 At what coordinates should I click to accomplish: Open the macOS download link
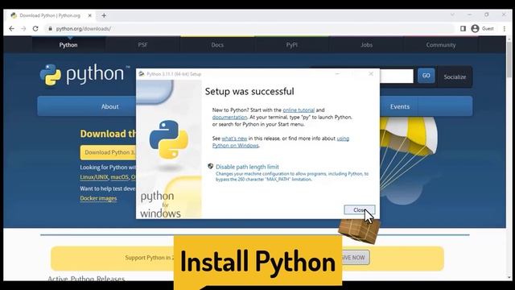[120, 177]
